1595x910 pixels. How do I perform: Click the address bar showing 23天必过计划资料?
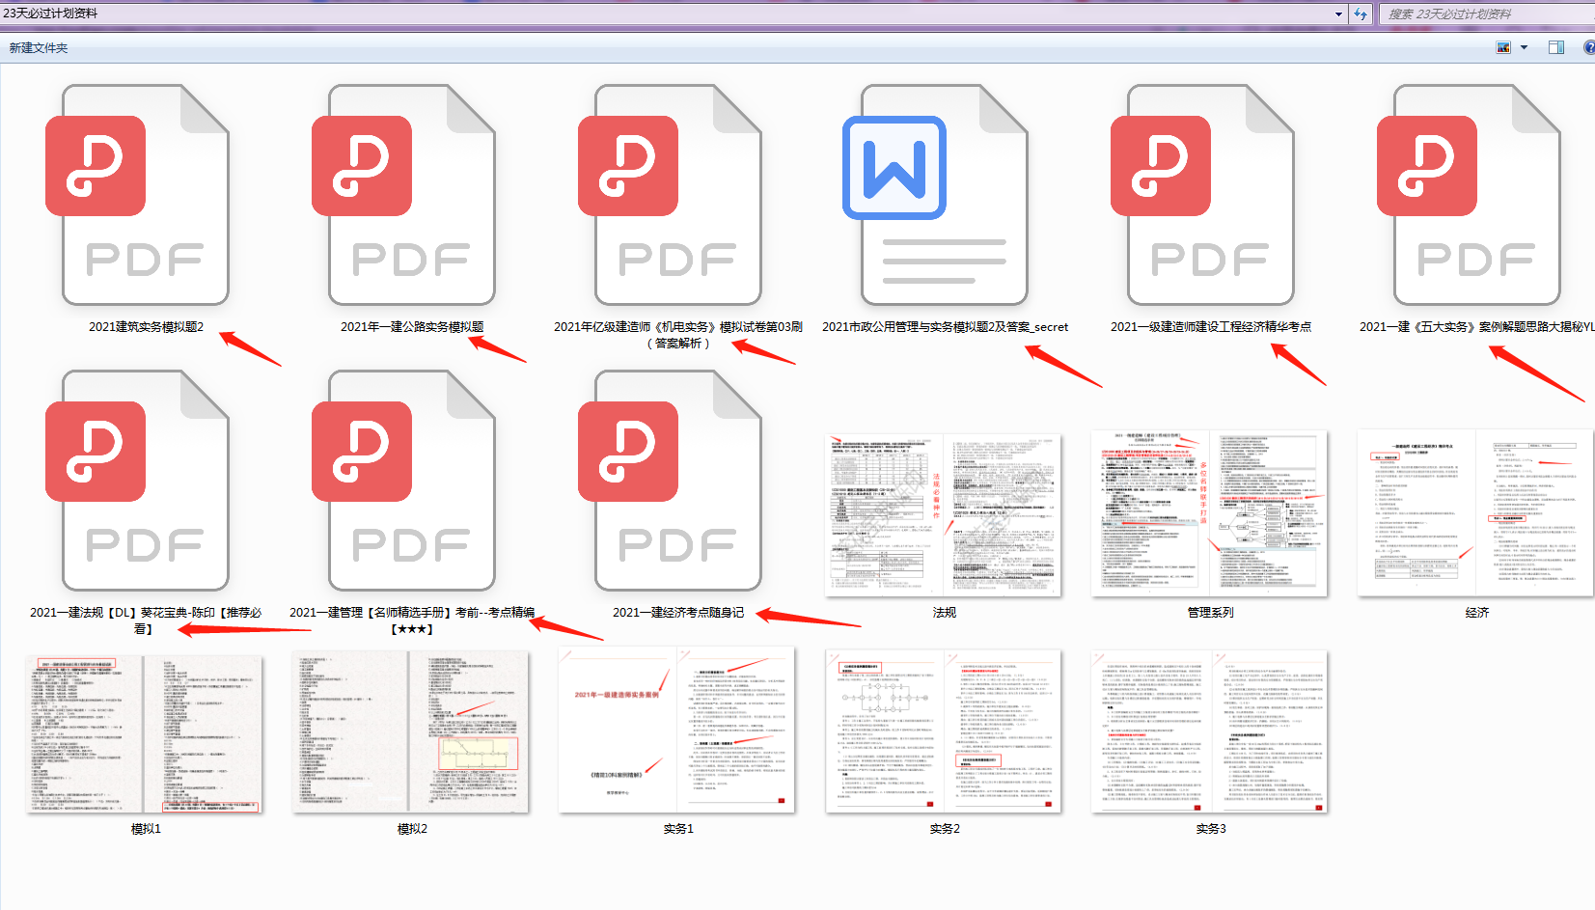(666, 14)
